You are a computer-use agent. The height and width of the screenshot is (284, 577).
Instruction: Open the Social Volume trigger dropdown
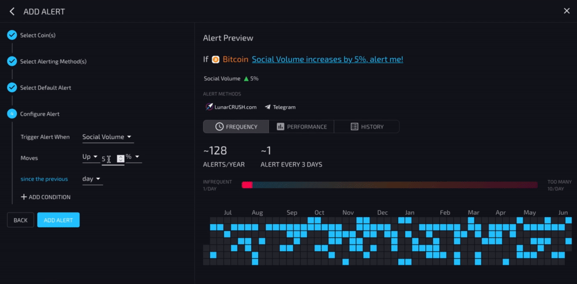108,137
